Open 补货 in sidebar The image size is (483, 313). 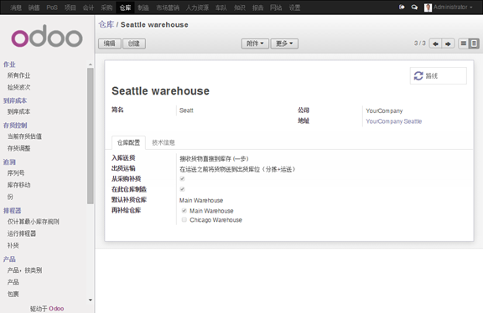(13, 245)
